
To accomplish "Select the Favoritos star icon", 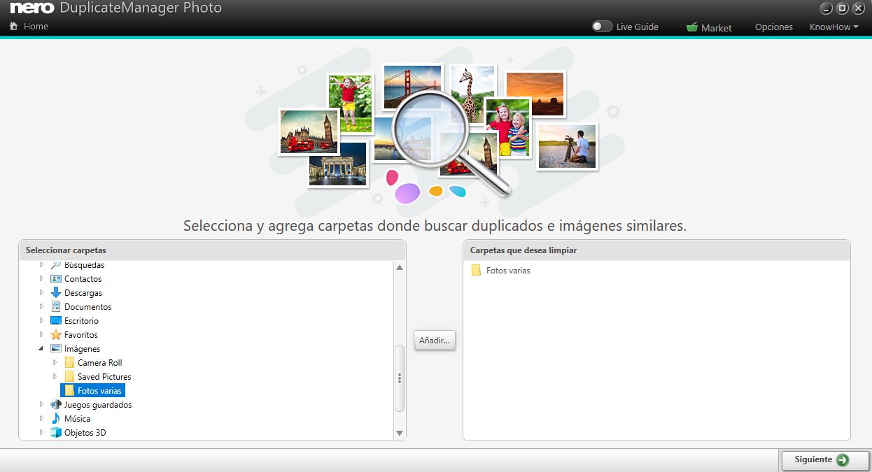I will tap(56, 335).
